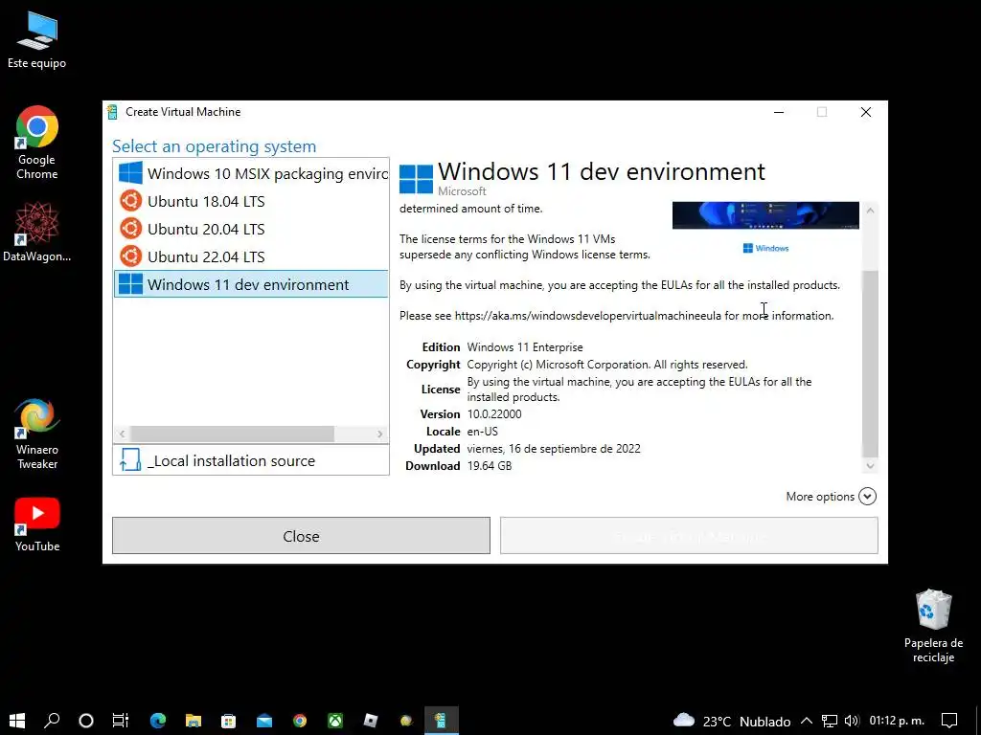Click OS list horizontal scrollbar right arrow

click(379, 434)
